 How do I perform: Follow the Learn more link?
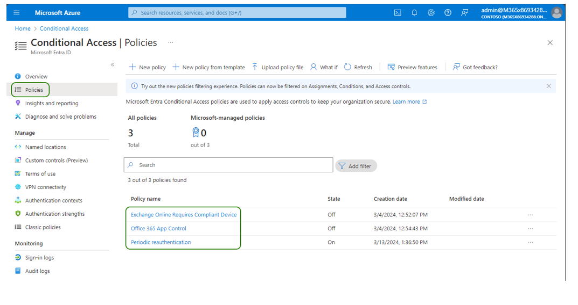[x=409, y=101]
